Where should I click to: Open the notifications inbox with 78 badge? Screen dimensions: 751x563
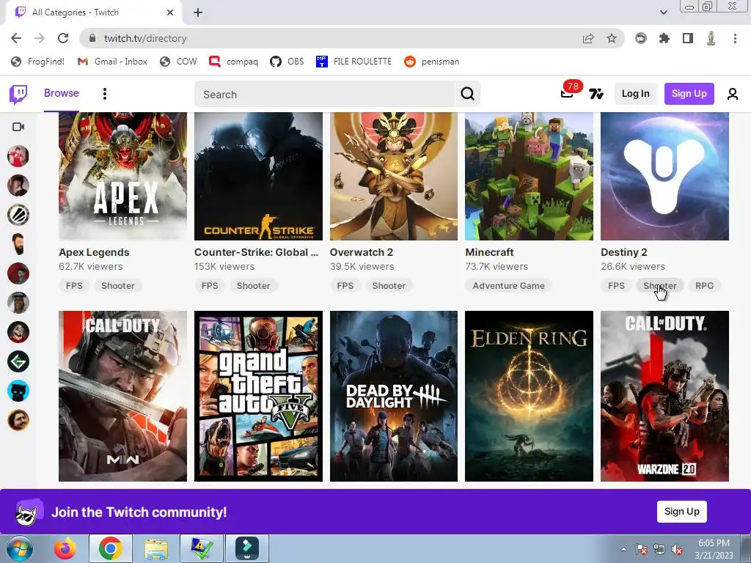click(568, 93)
